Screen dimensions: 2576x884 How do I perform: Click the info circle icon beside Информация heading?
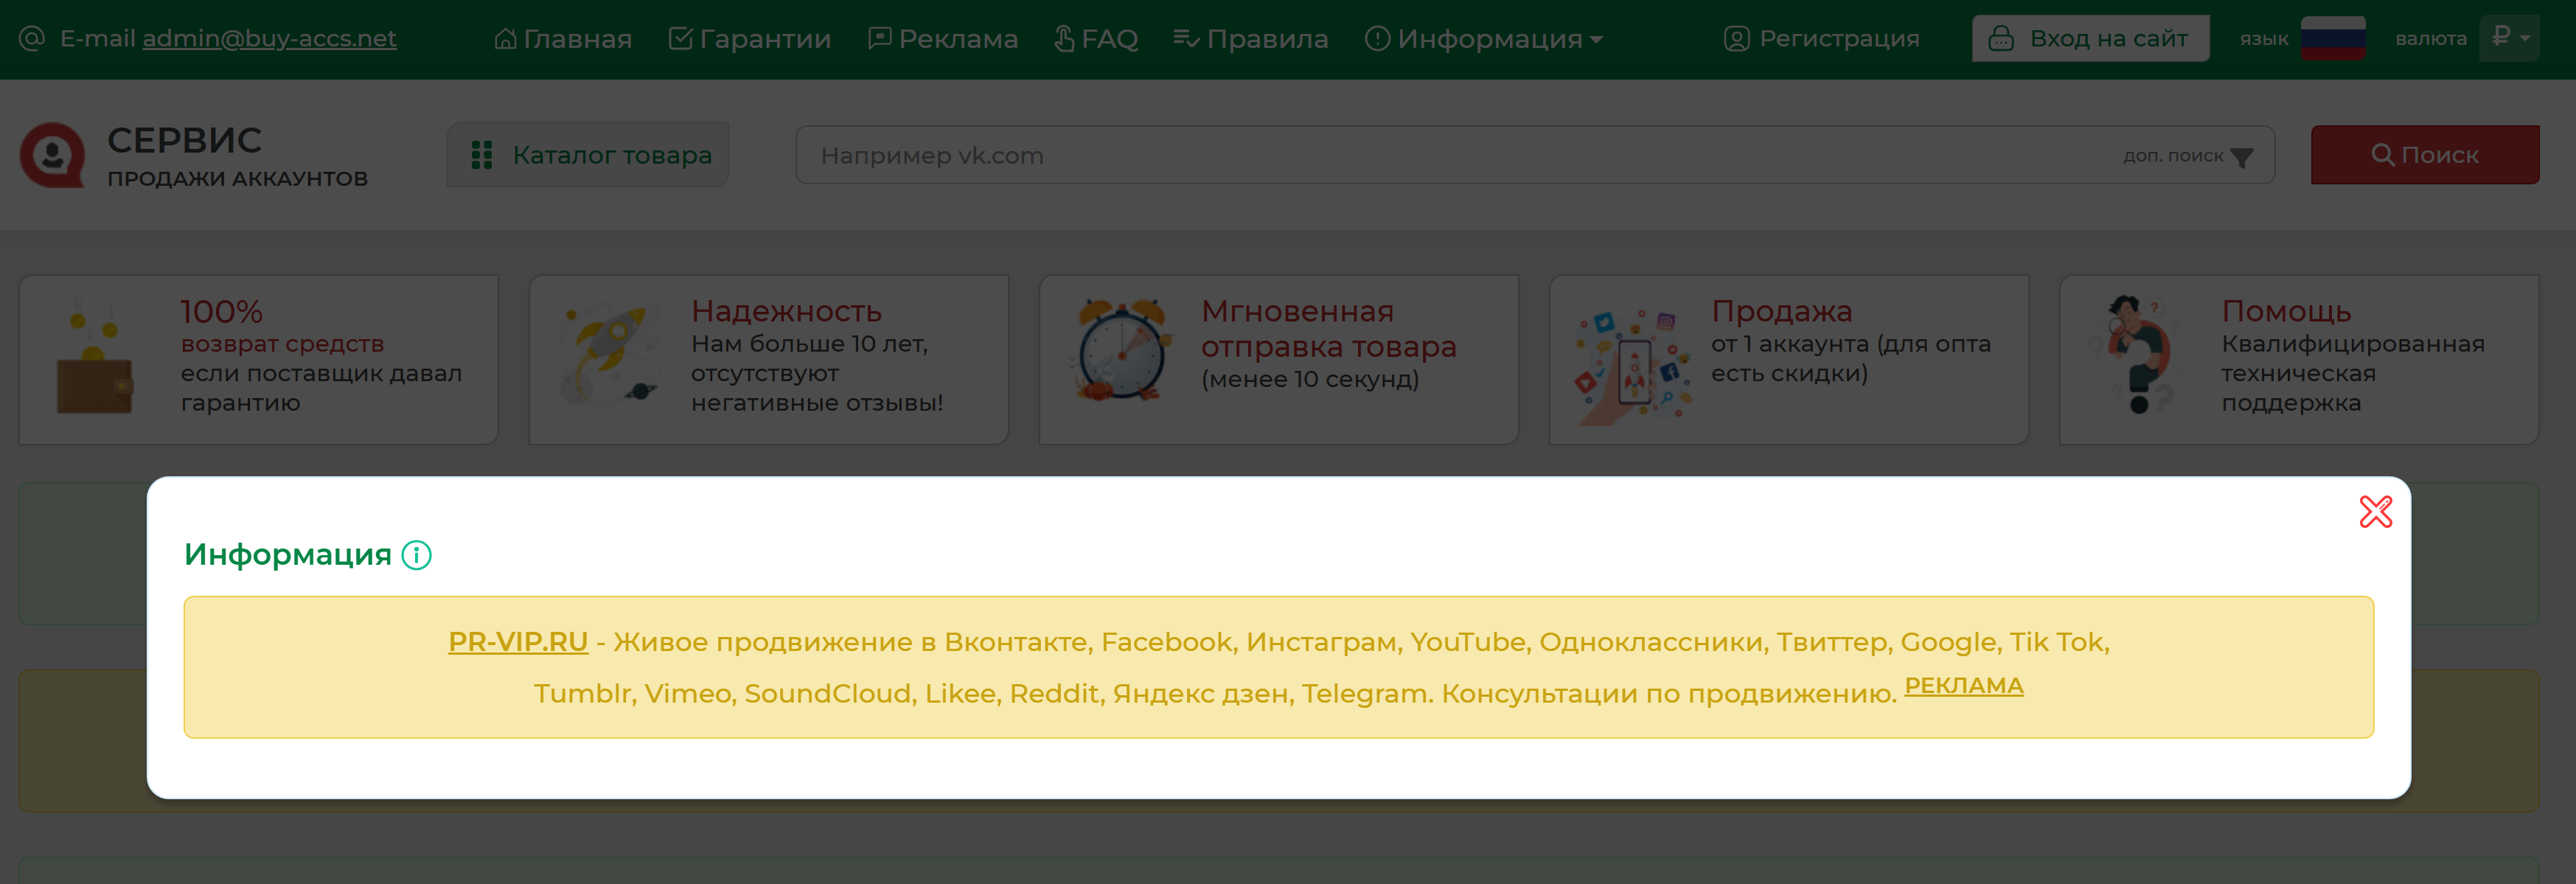pyautogui.click(x=416, y=555)
